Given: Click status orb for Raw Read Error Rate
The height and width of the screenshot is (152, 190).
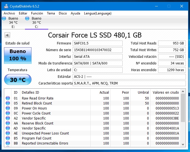Looking at the screenshot, I should click(8, 98).
